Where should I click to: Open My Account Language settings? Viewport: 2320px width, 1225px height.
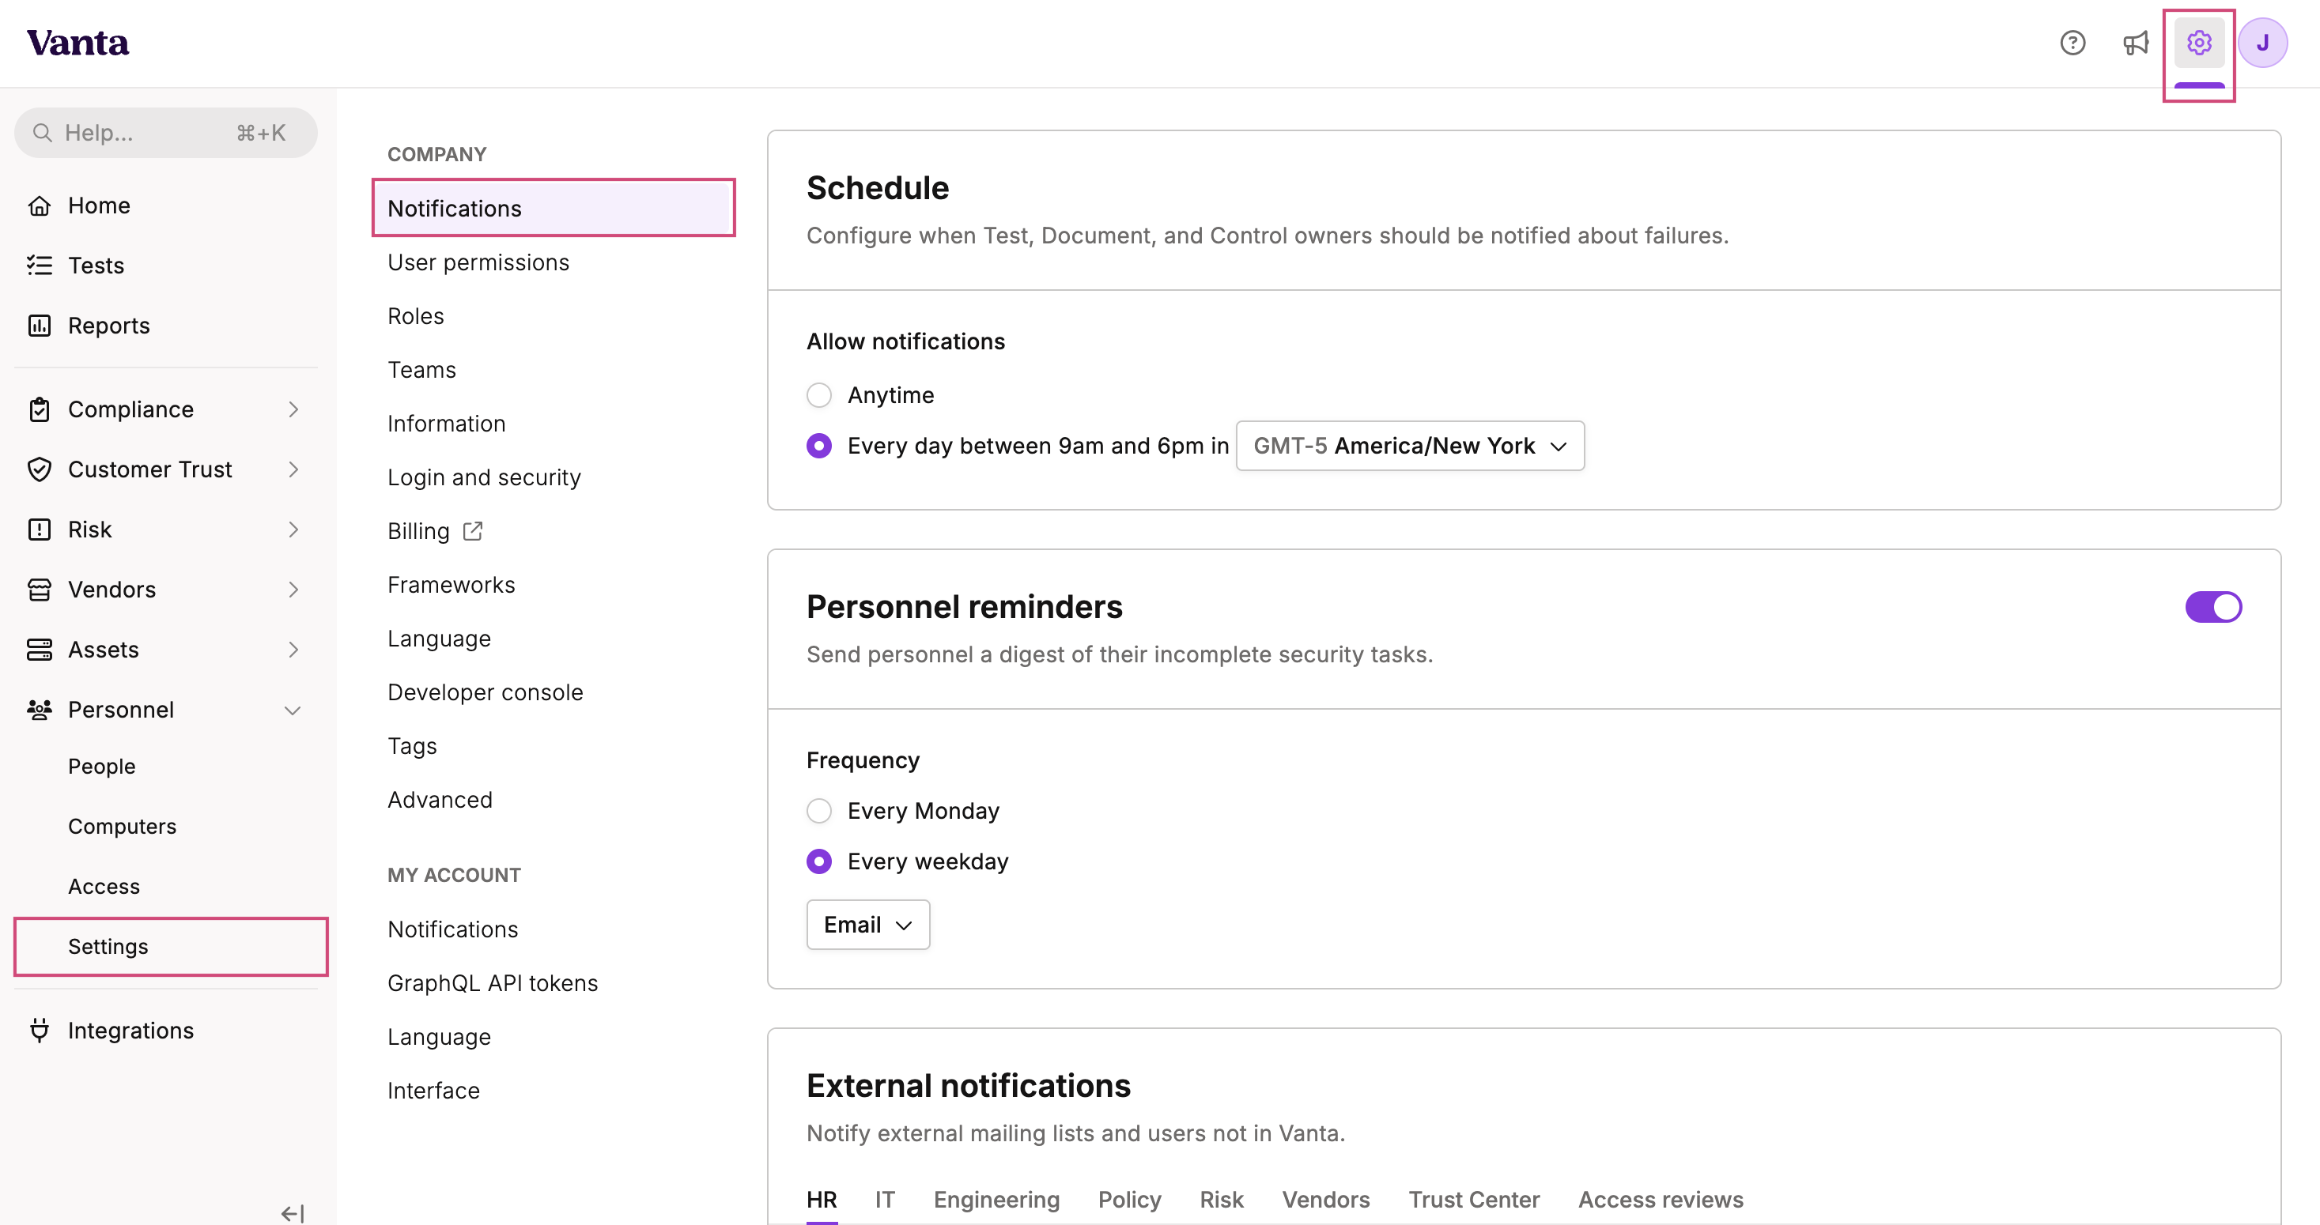(x=439, y=1037)
